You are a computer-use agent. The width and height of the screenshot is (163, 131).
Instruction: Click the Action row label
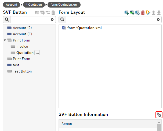point(67,124)
